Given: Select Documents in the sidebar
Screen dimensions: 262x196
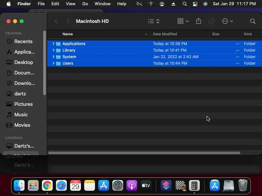Looking at the screenshot, I should [21, 73].
